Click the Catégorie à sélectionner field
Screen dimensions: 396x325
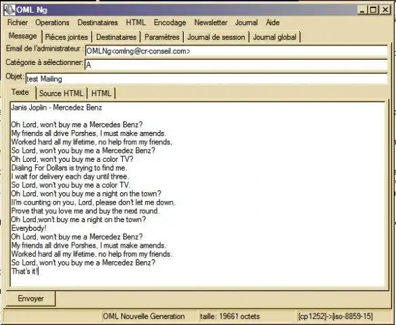click(237, 65)
